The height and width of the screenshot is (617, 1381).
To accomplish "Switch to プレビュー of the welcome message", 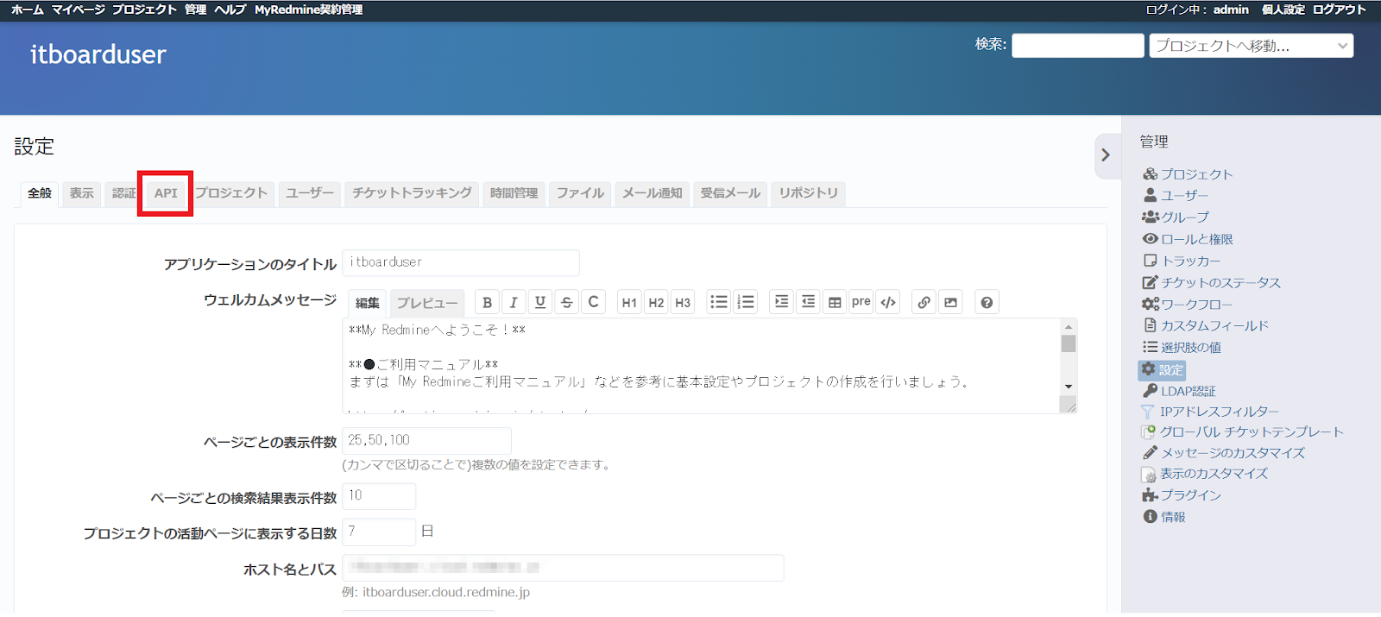I will (x=426, y=304).
